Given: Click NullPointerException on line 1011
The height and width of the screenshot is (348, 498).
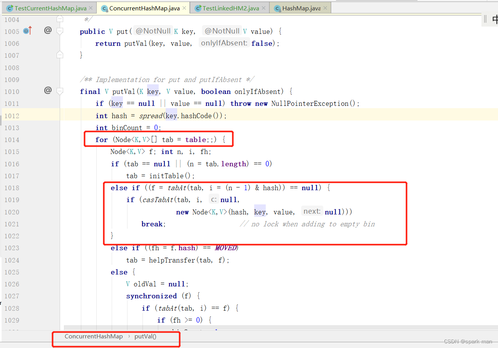Looking at the screenshot, I should point(310,104).
